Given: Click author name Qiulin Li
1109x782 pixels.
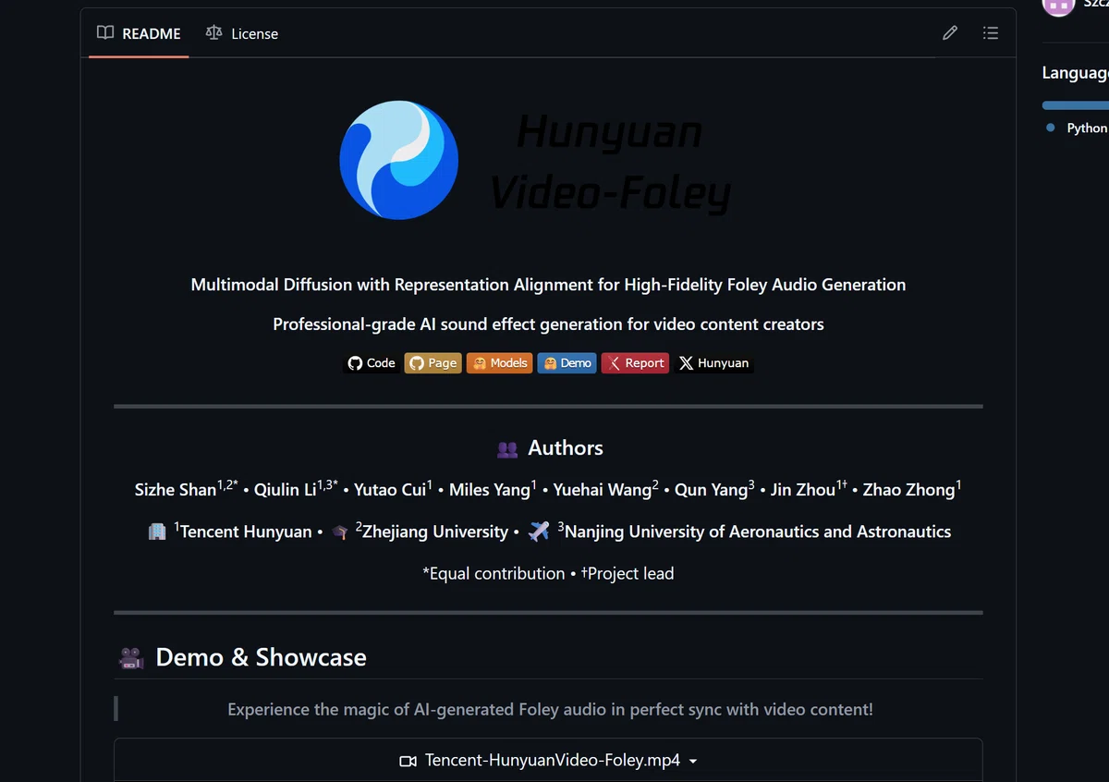Looking at the screenshot, I should click(x=286, y=490).
